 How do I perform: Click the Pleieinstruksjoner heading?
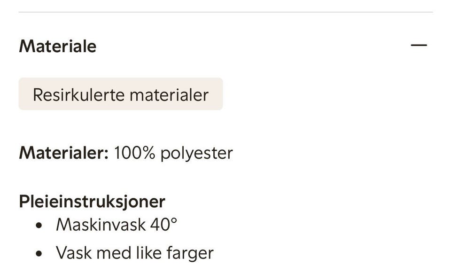point(92,201)
